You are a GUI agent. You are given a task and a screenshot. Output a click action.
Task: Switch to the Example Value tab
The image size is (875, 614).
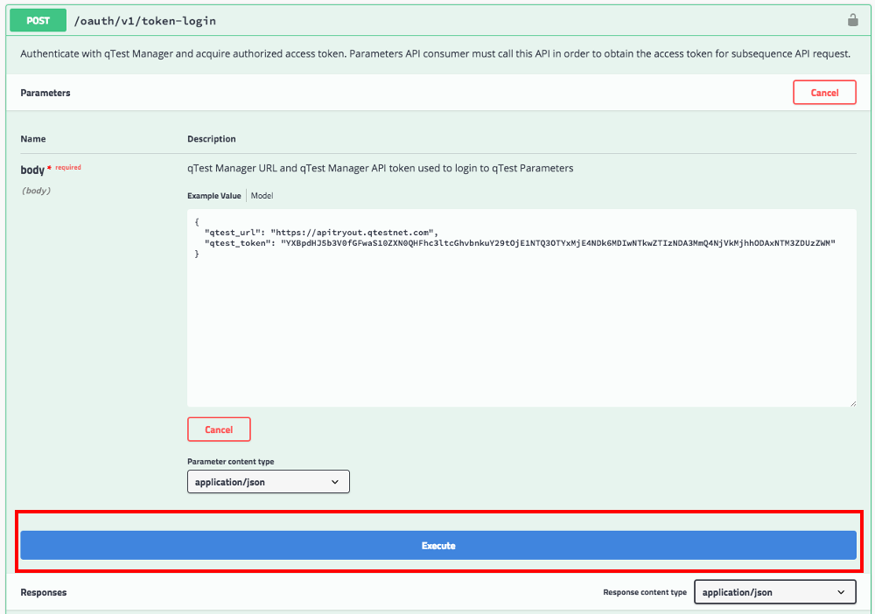pyautogui.click(x=214, y=196)
